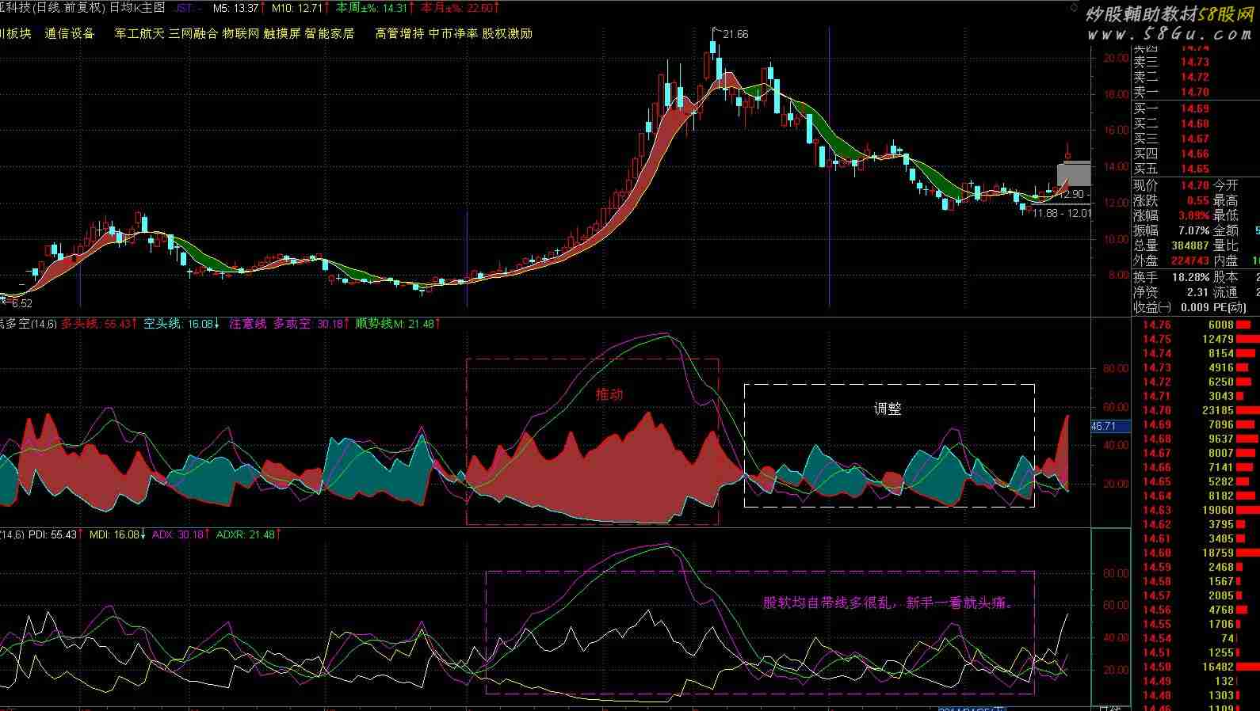Select the red 推动 annotation label
Viewport: 1260px width, 711px height.
click(x=609, y=394)
